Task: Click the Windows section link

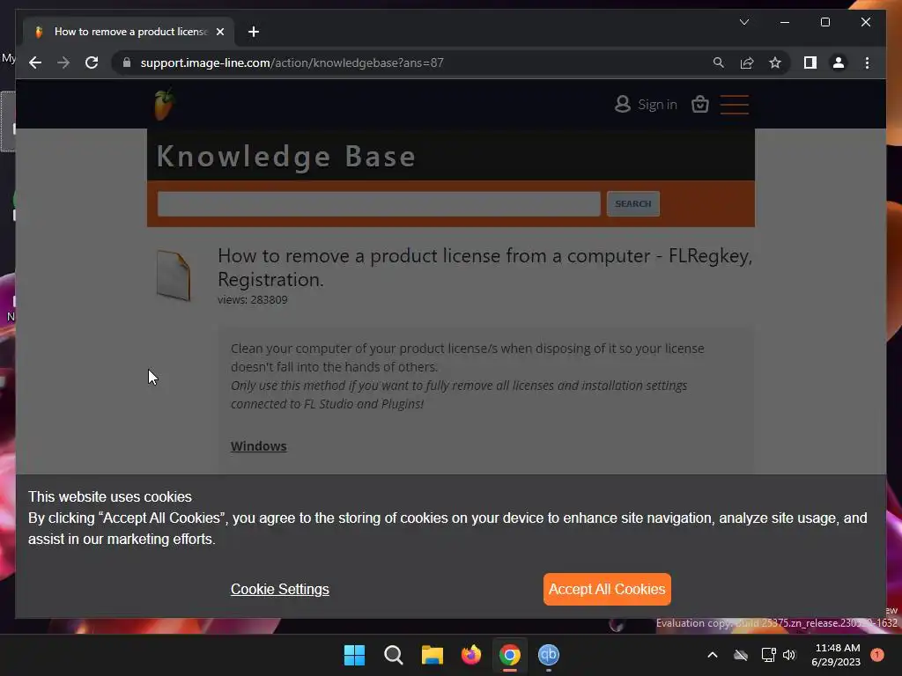Action: [x=258, y=446]
